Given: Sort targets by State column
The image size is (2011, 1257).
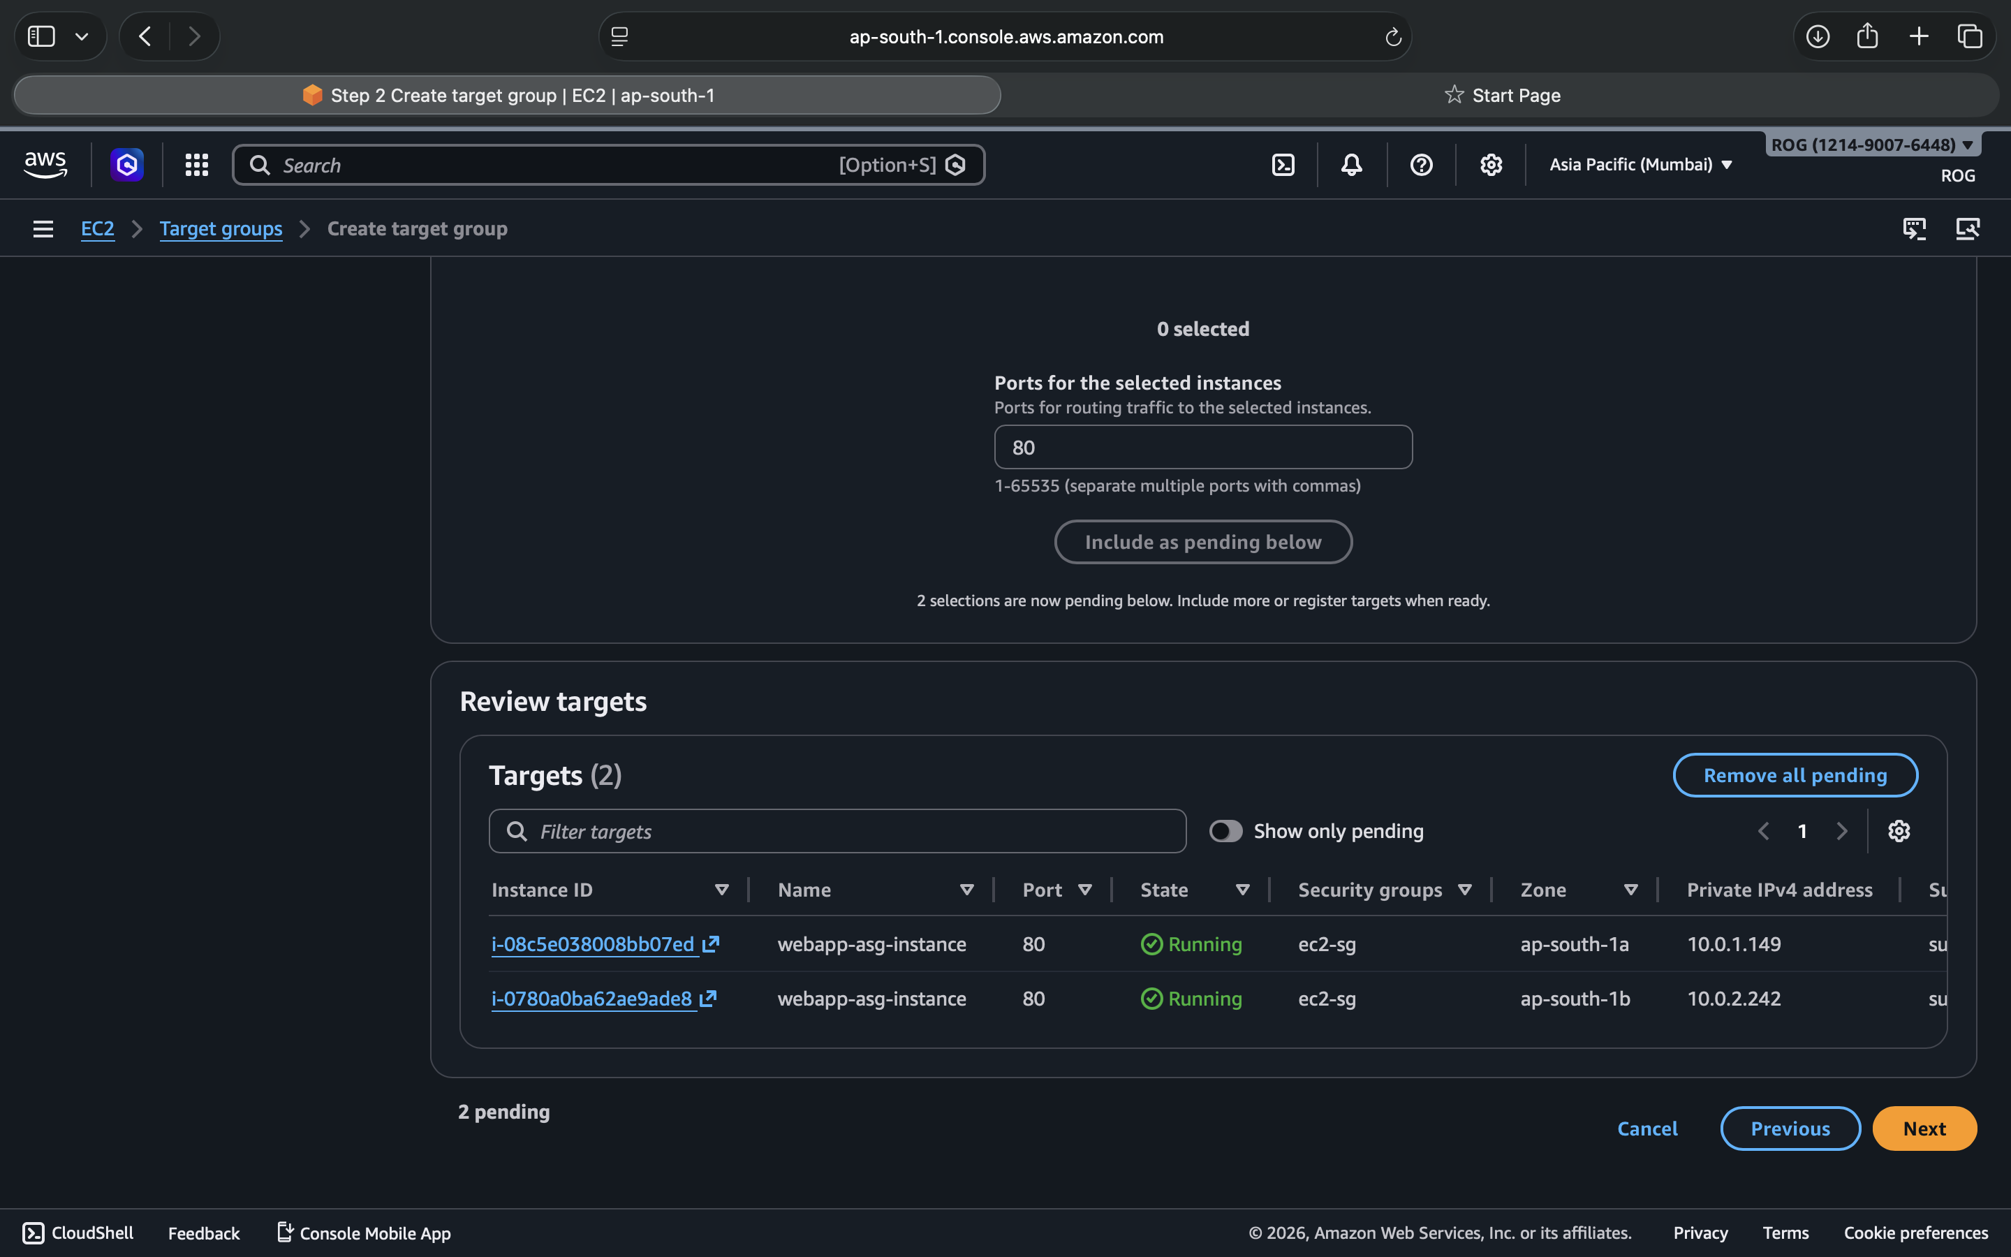Looking at the screenshot, I should coord(1242,890).
